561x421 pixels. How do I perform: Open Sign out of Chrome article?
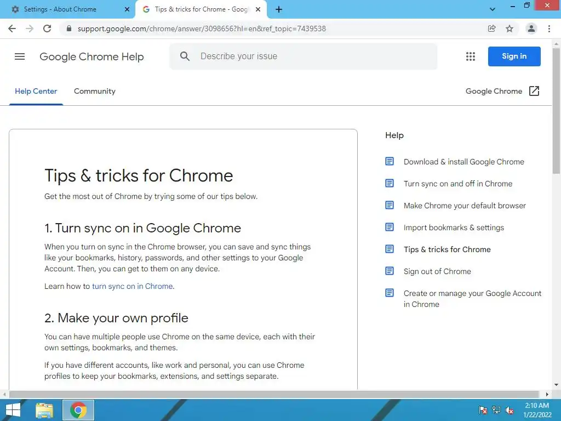pos(437,271)
